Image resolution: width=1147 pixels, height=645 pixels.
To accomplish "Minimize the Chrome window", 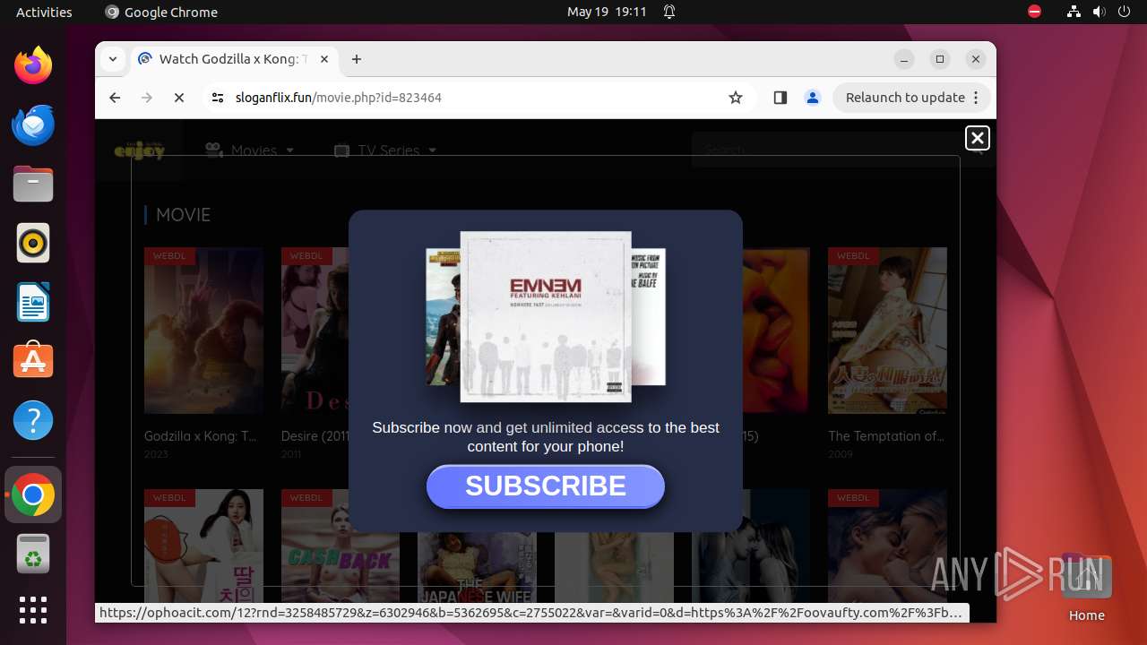I will point(904,59).
